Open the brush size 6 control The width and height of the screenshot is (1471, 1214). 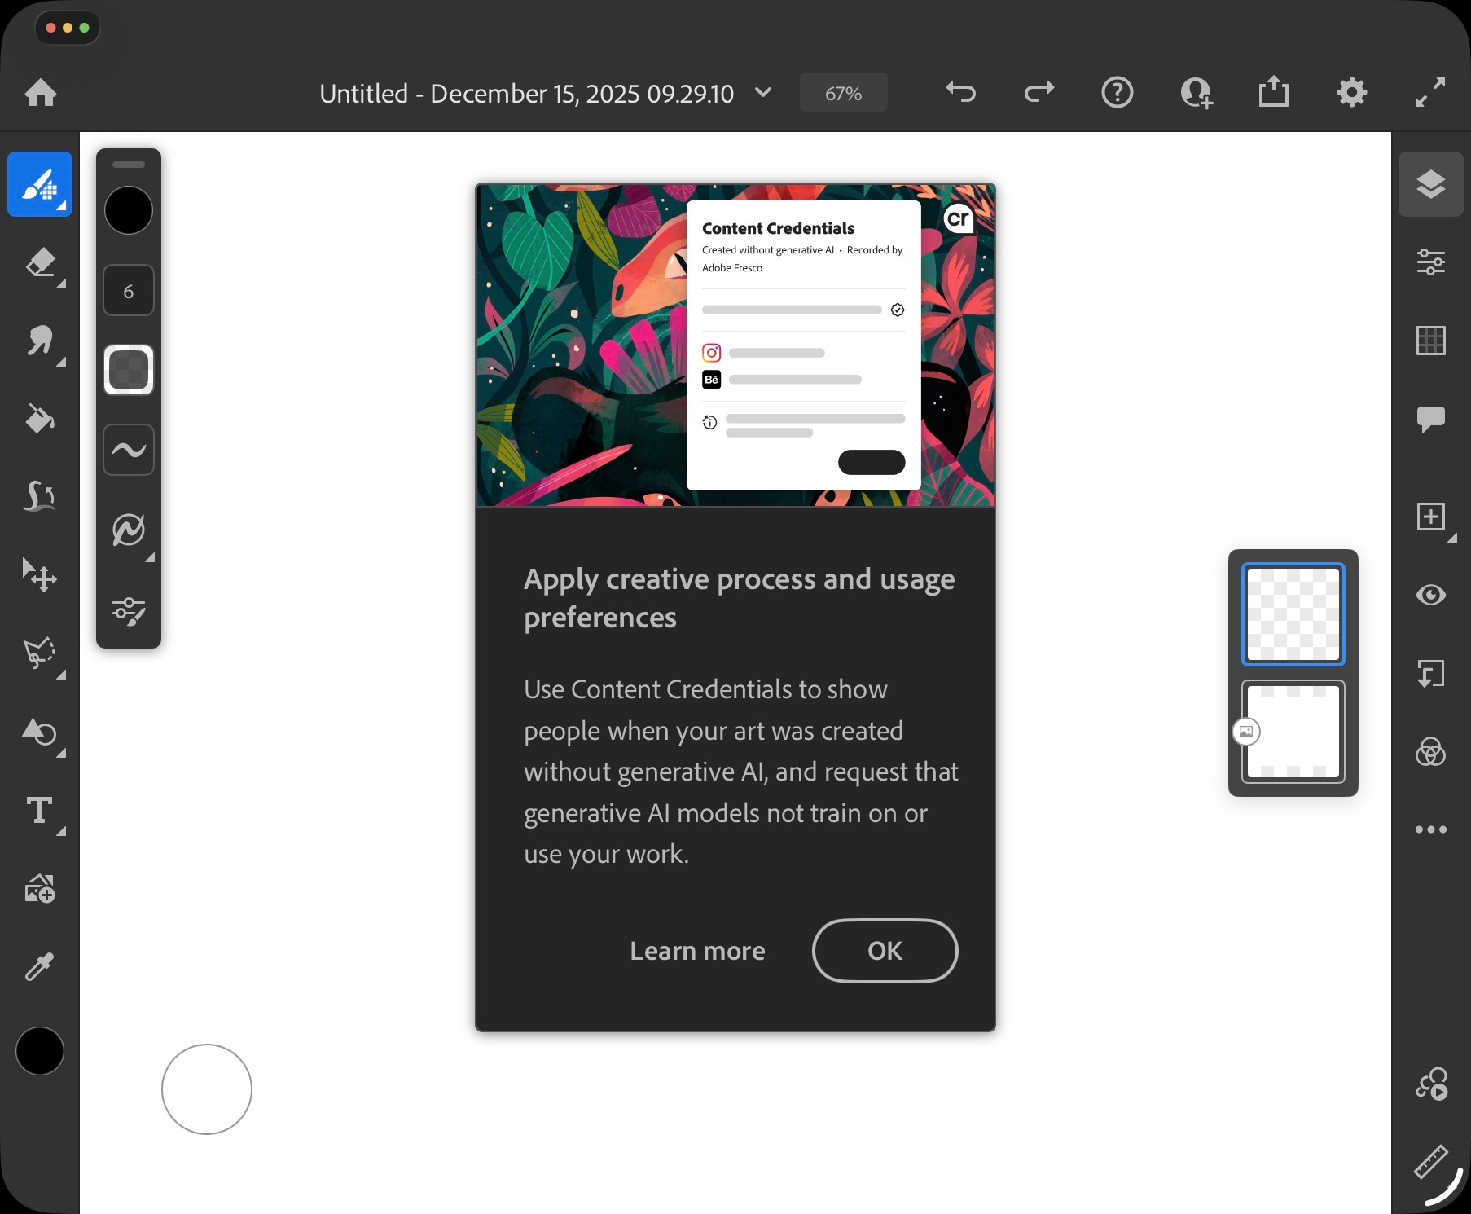point(129,291)
